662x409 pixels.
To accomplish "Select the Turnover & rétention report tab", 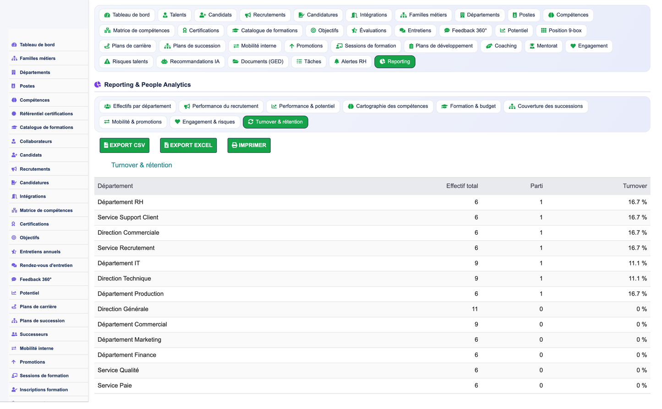I will click(x=275, y=122).
